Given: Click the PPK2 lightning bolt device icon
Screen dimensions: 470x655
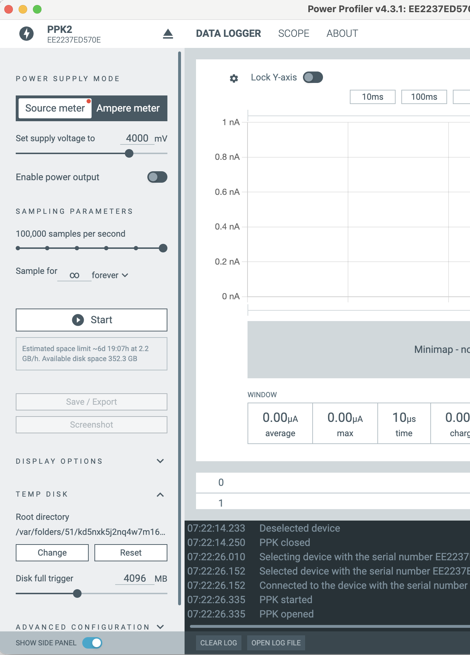Looking at the screenshot, I should click(x=26, y=34).
